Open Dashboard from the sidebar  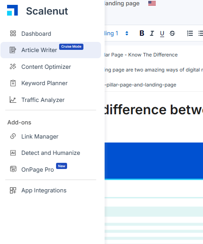51,34
